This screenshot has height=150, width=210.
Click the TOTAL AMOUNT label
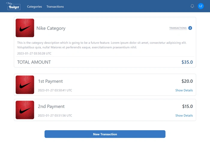pos(34,62)
